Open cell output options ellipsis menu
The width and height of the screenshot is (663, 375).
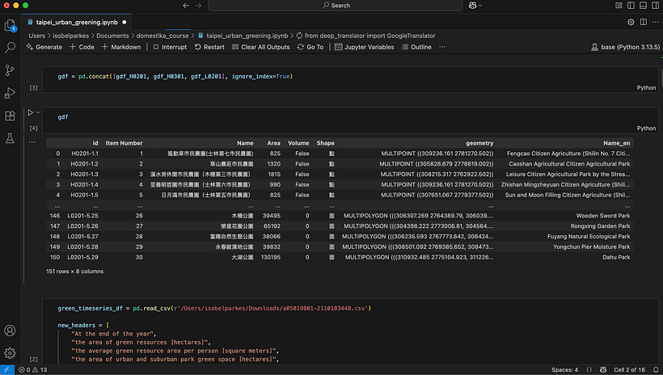(32, 142)
